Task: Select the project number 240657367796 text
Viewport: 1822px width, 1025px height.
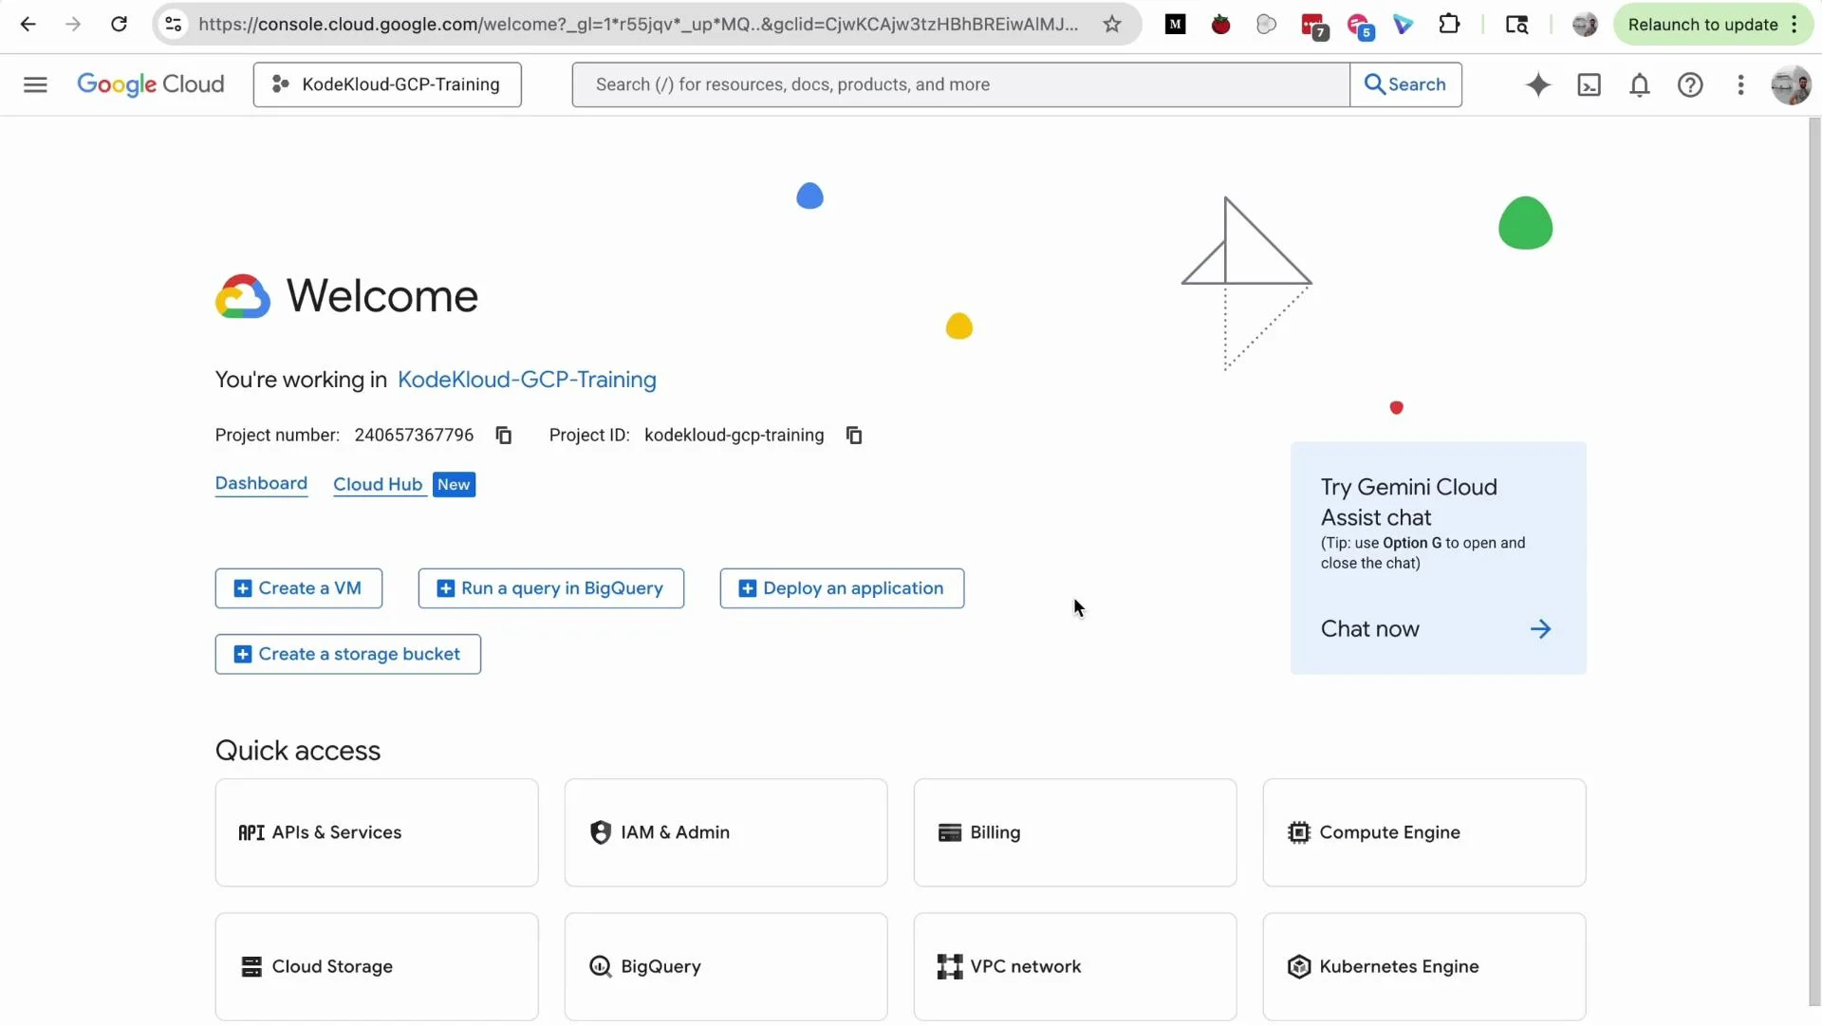Action: [x=414, y=436]
